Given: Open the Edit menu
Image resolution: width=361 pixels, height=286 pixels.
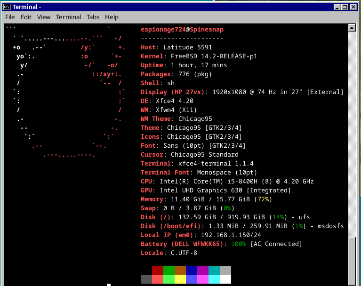Looking at the screenshot, I should [26, 17].
